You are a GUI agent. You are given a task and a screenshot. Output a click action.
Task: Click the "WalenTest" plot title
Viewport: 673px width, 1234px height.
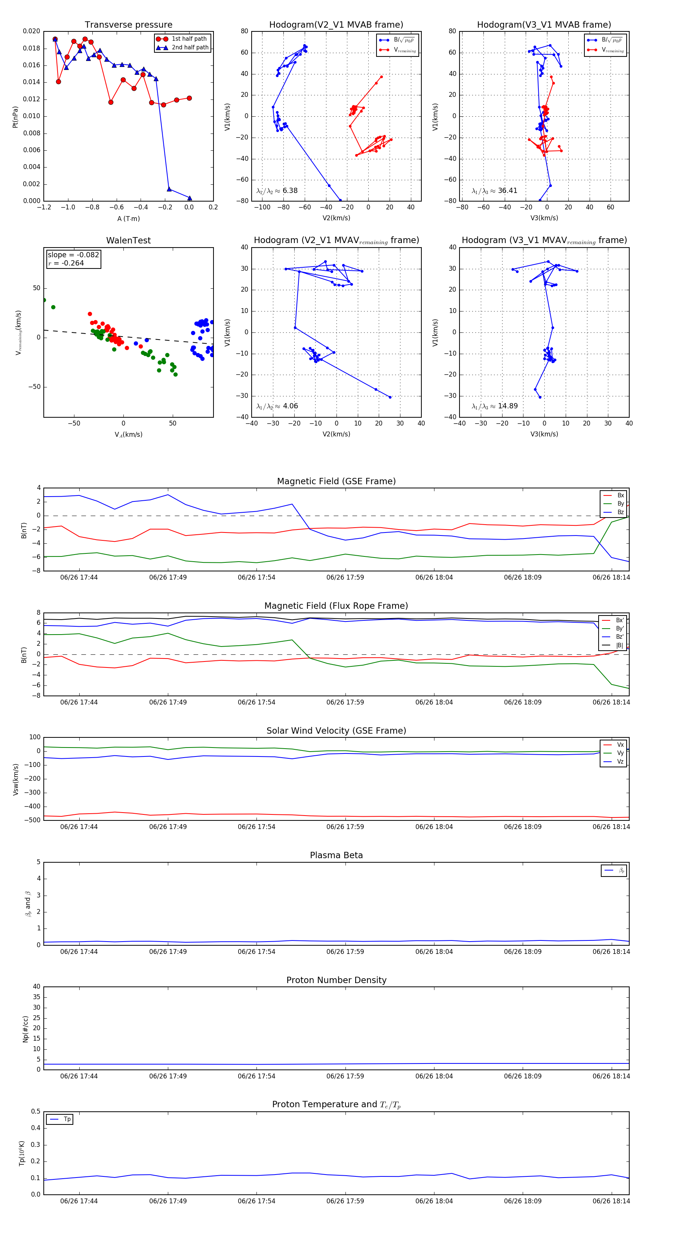pyautogui.click(x=128, y=240)
